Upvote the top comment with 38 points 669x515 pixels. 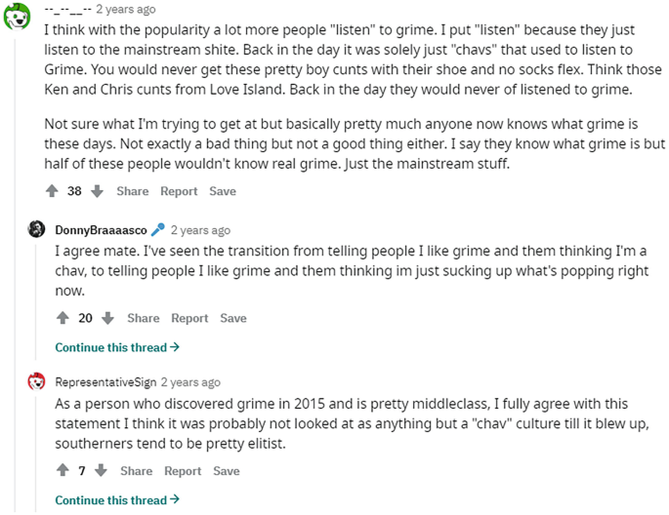pos(52,191)
